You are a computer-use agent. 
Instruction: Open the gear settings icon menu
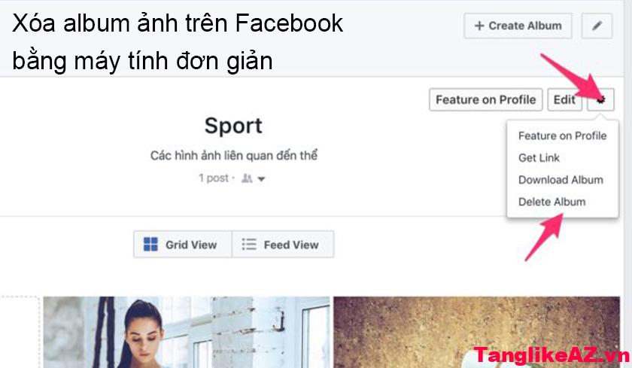(600, 99)
